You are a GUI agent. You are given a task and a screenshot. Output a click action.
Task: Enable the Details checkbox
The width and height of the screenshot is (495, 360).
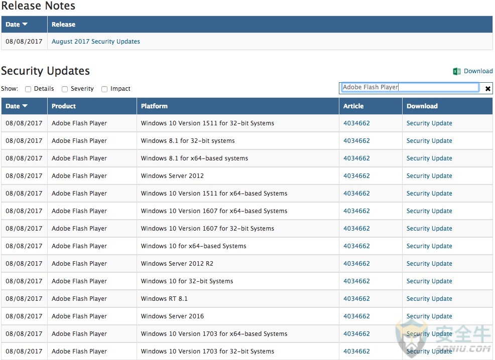[28, 89]
